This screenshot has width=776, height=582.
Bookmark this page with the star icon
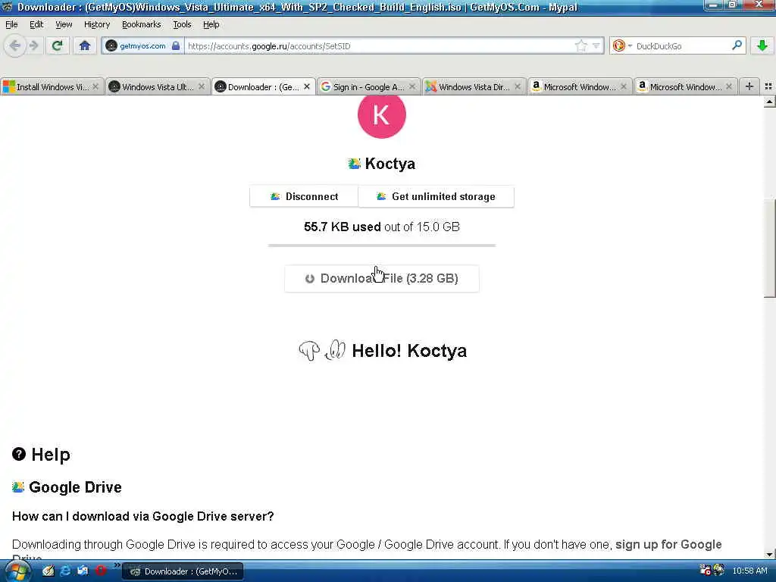[580, 46]
